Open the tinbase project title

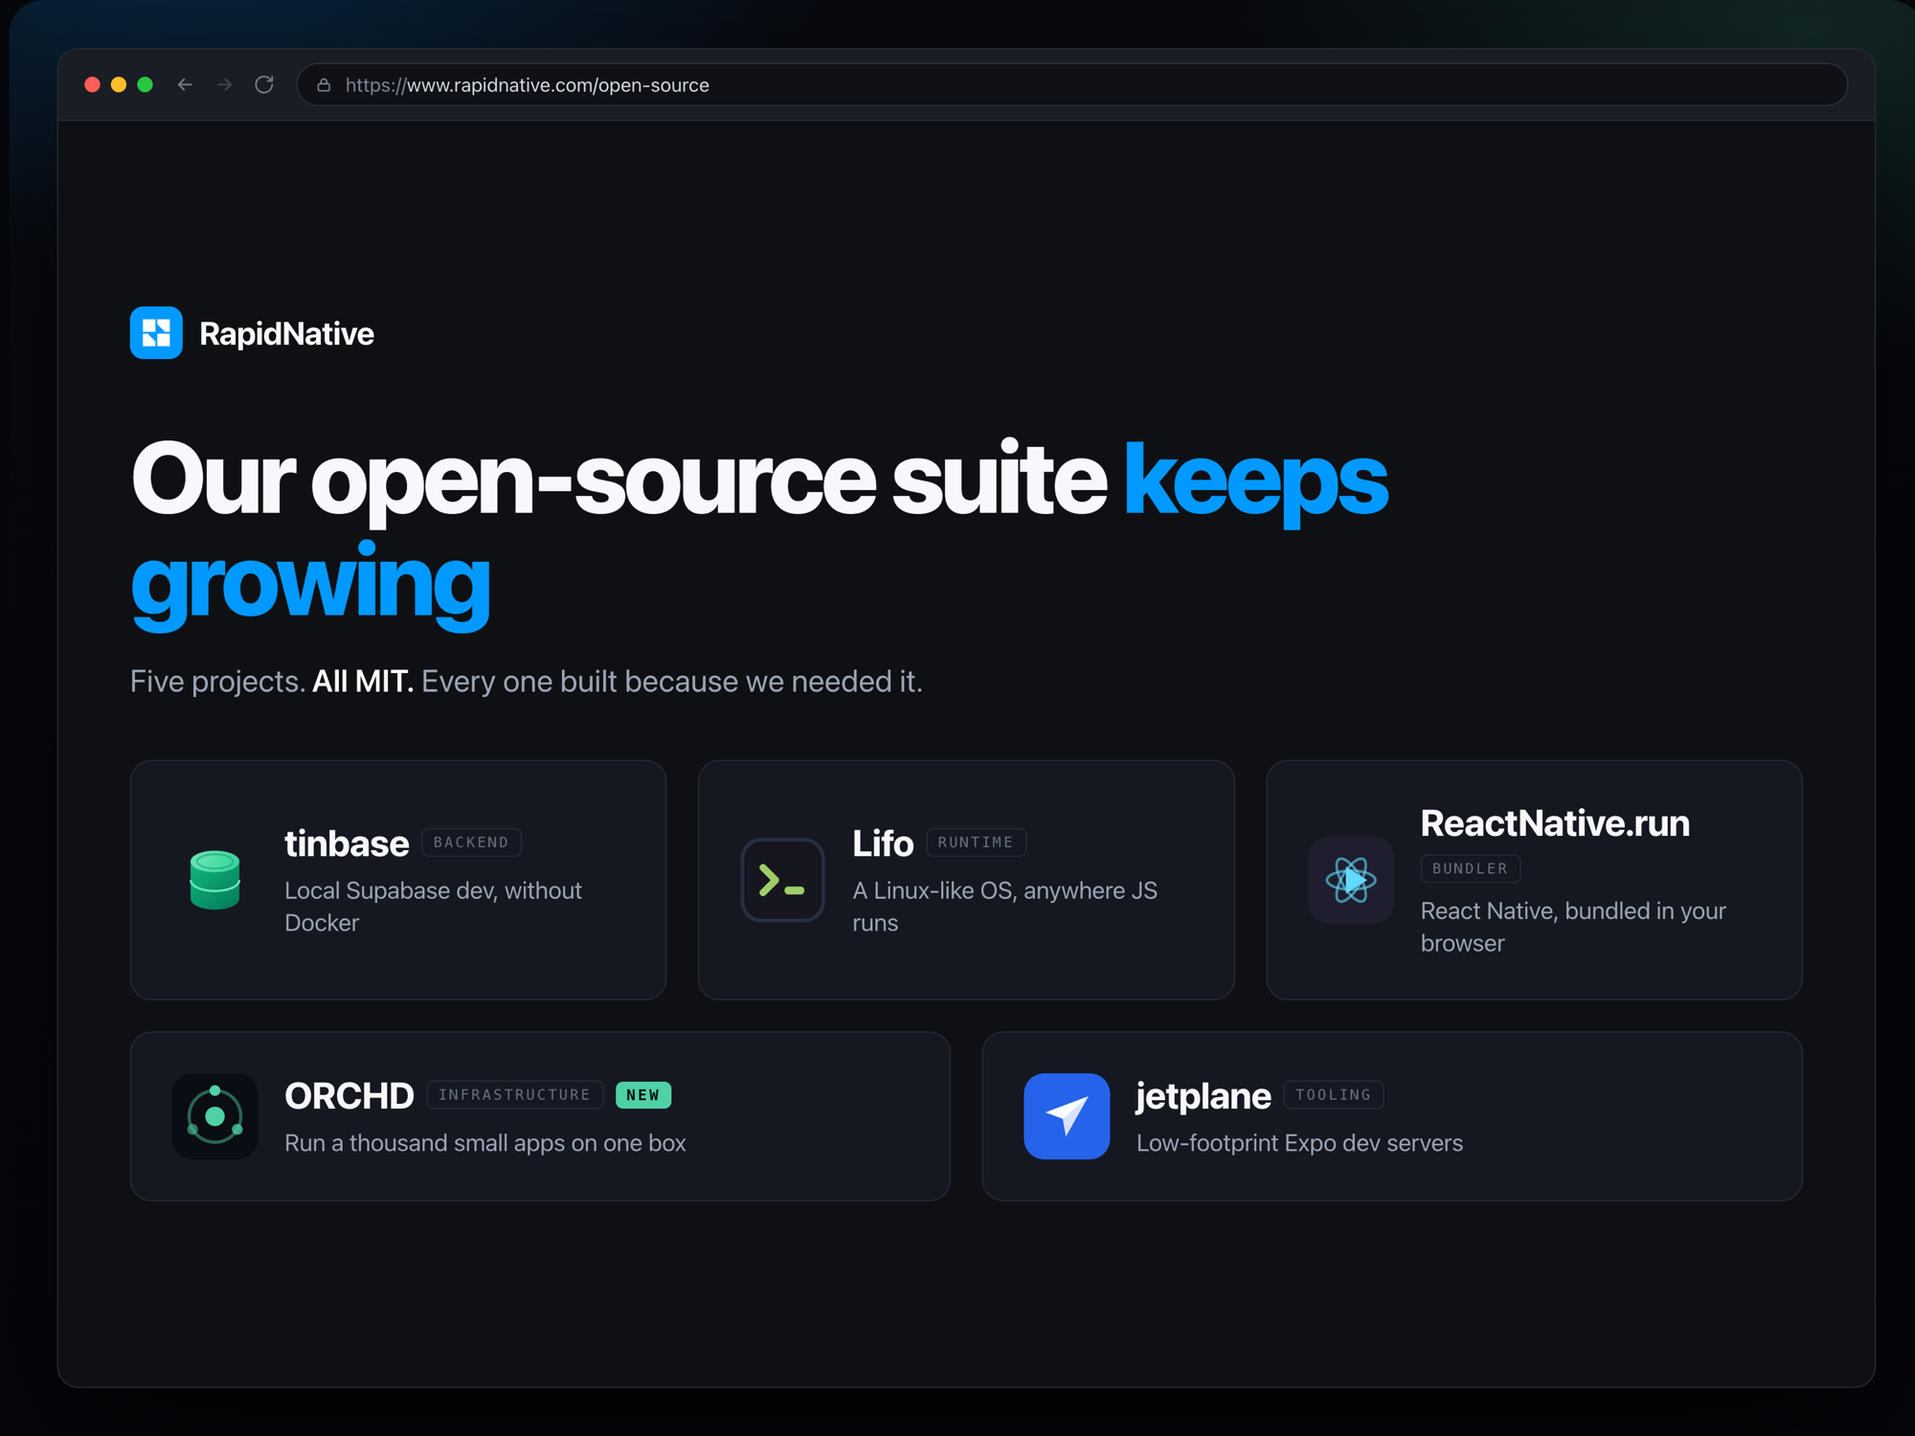pyautogui.click(x=347, y=843)
